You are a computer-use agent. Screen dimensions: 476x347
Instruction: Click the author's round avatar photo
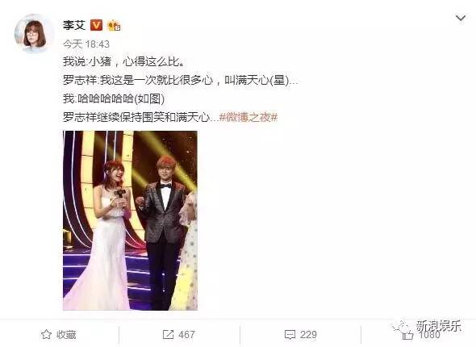pos(34,34)
